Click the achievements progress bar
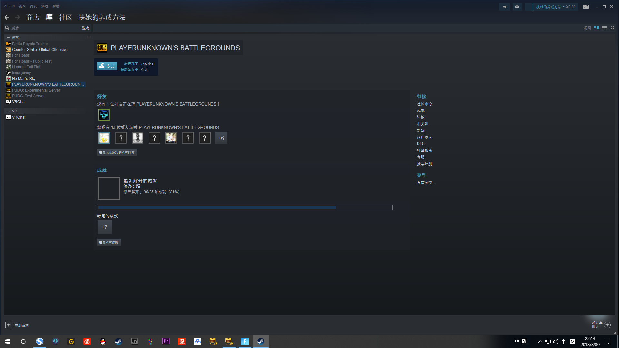 click(x=245, y=208)
